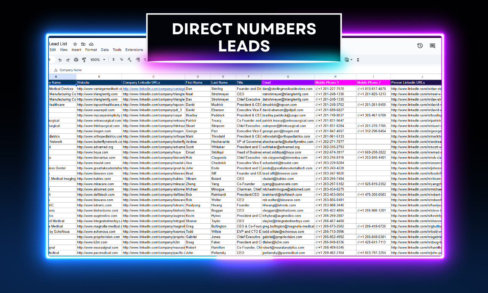The width and height of the screenshot is (488, 293).
Task: Click cell http://www.abiomed.com
Action: coord(99,189)
